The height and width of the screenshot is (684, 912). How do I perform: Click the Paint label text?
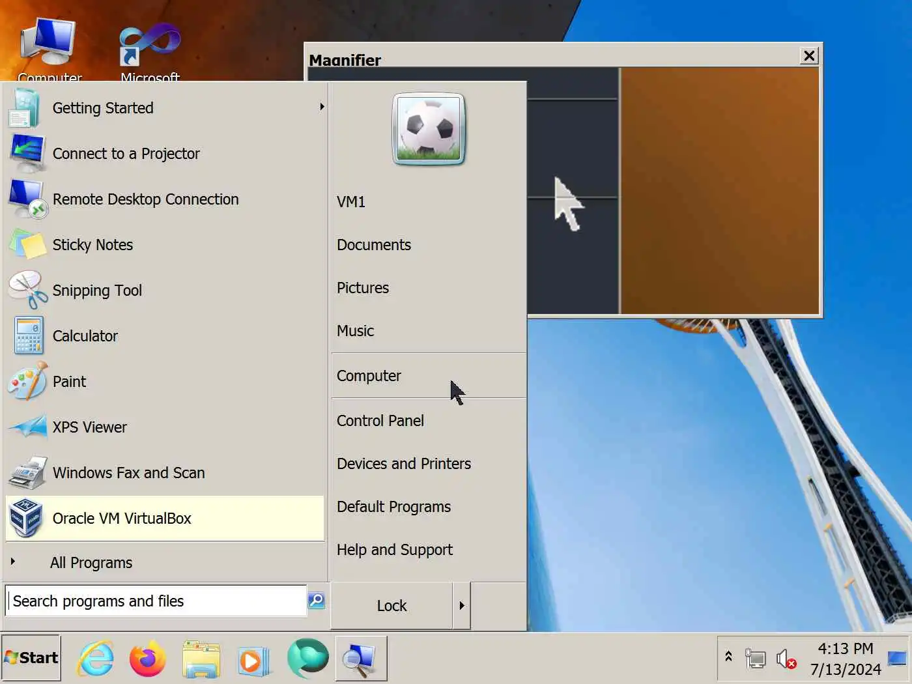[69, 382]
